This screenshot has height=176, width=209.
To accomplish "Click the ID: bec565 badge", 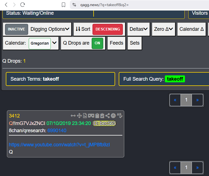I will (x=104, y=123).
